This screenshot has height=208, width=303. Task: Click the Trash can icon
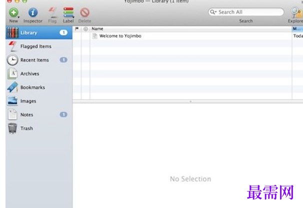point(12,128)
